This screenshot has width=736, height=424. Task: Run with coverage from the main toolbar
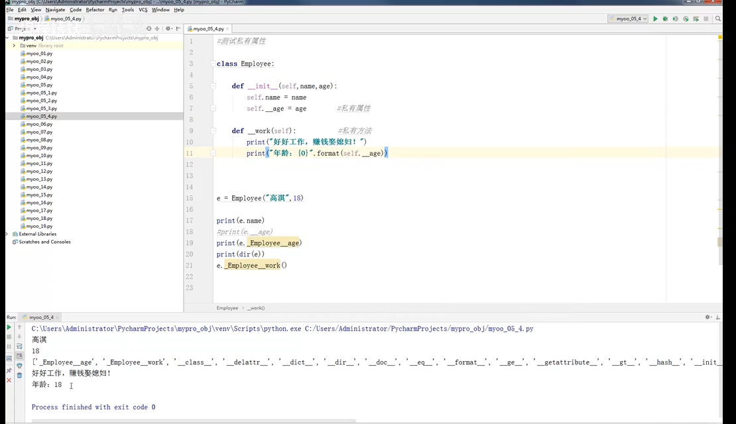pos(676,19)
